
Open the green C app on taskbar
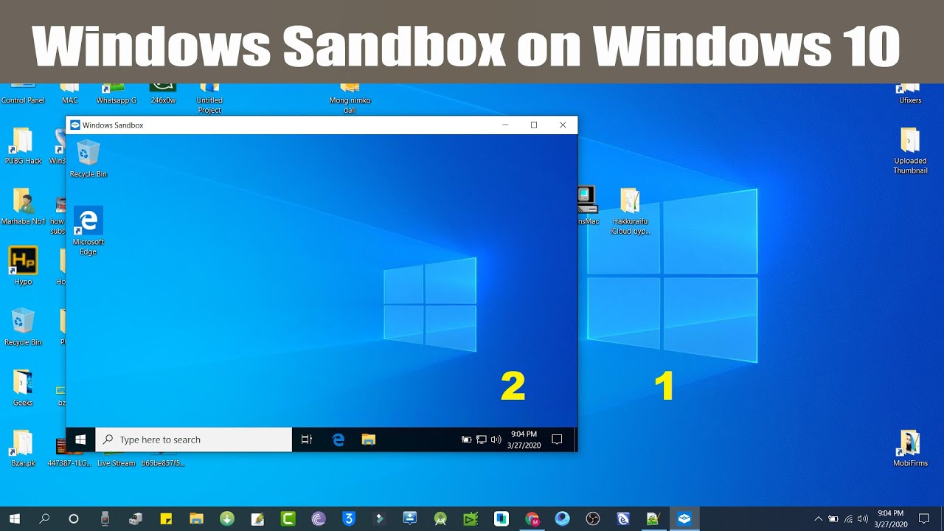pyautogui.click(x=288, y=518)
